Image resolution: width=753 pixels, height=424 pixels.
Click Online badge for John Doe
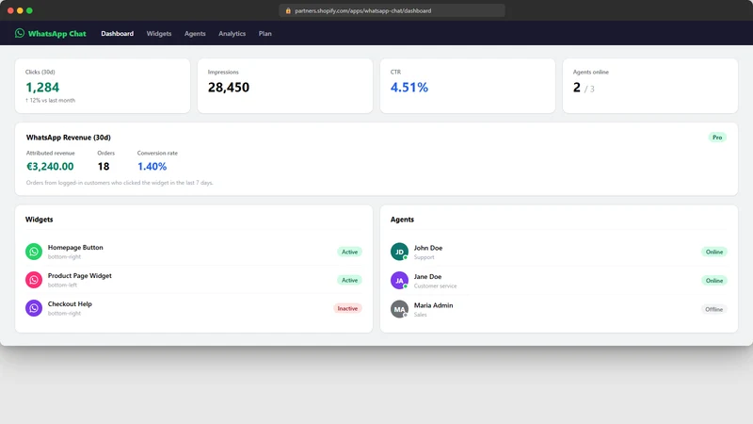(714, 252)
